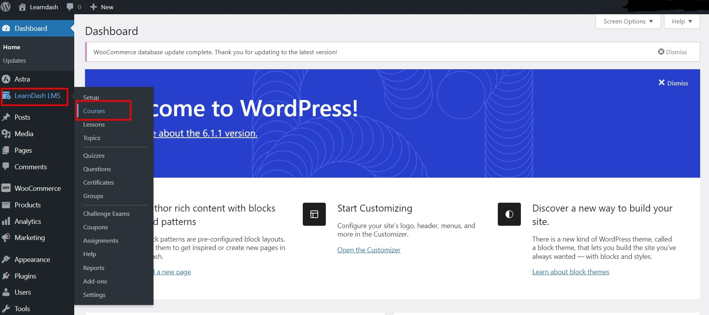Click the Tools wrench icon
709x315 pixels.
pyautogui.click(x=6, y=308)
